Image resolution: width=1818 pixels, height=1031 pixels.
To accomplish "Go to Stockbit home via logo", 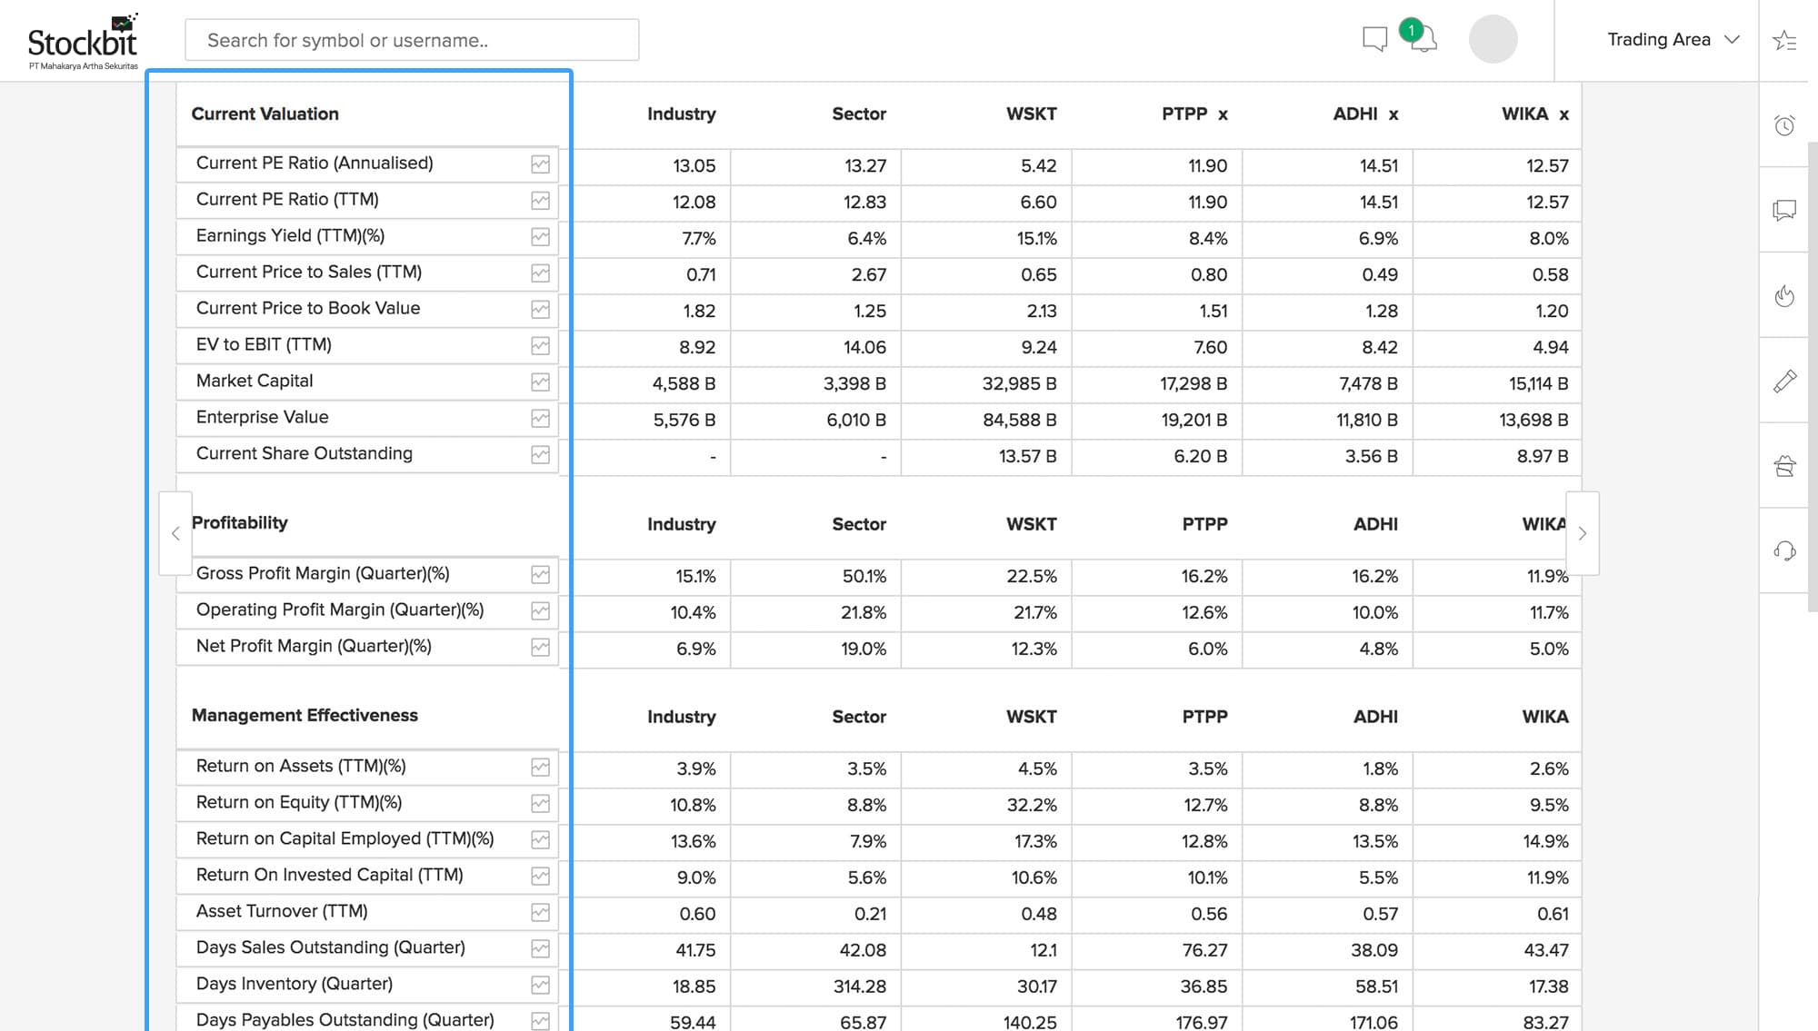I will (83, 42).
